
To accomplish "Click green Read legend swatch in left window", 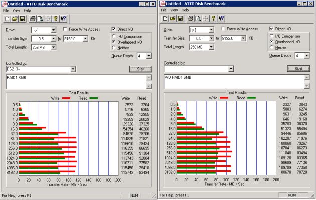I will click(94, 98).
